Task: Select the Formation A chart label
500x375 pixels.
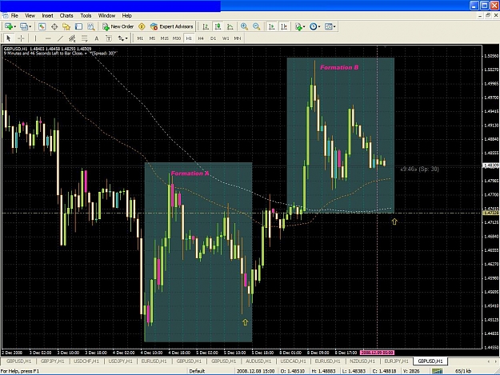Action: 190,174
